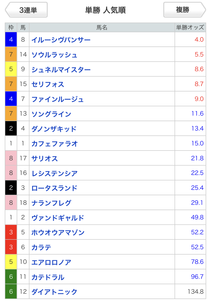Open サリオス horse details

click(45, 158)
